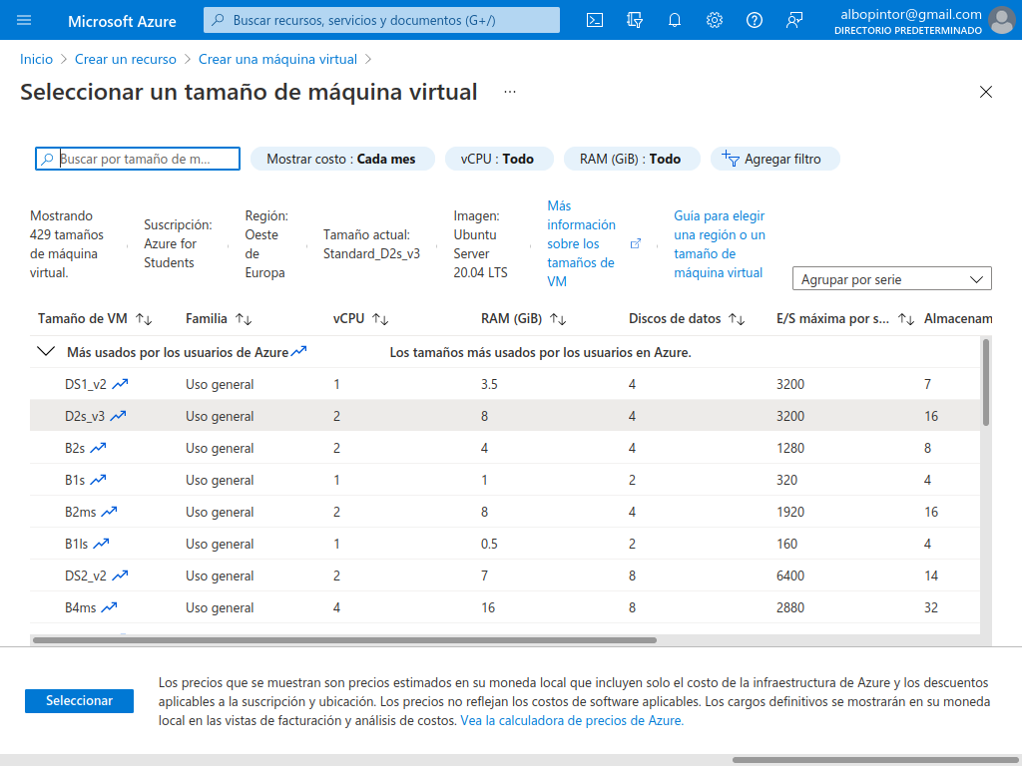Open the directories and subscriptions filter icon

coord(634,20)
